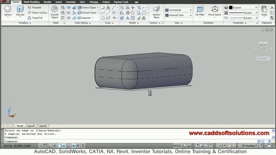Toggle Dynamic UCS in status bar
Image resolution: width=276 pixels, height=155 pixels.
(69, 146)
